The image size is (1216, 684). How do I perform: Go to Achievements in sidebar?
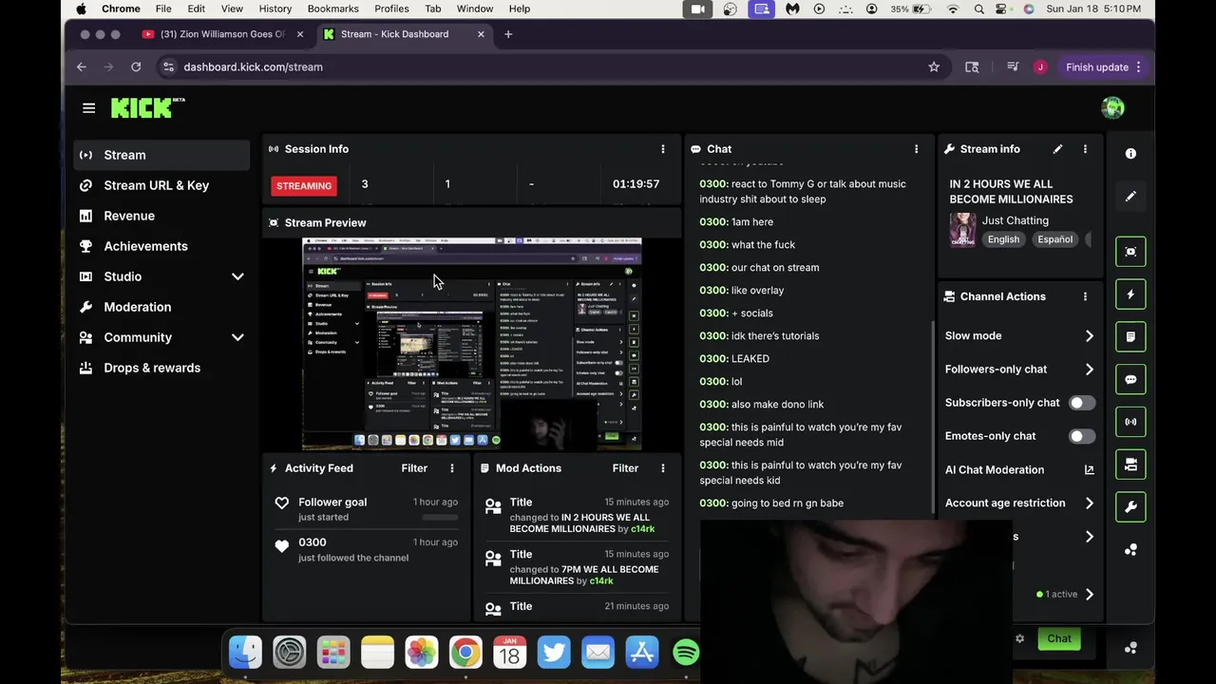coord(162,246)
